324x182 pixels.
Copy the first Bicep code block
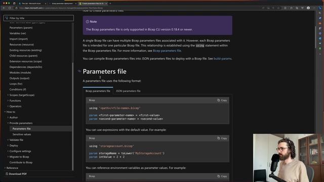coord(222,100)
